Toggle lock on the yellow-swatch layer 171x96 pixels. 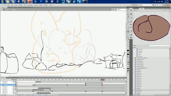(14, 91)
